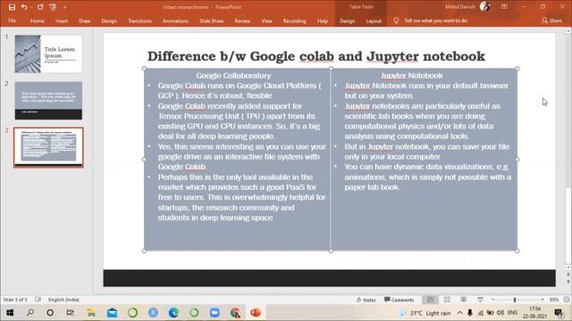This screenshot has height=321, width=572.
Task: Open the Draw ribbon tab
Action: coord(85,21)
